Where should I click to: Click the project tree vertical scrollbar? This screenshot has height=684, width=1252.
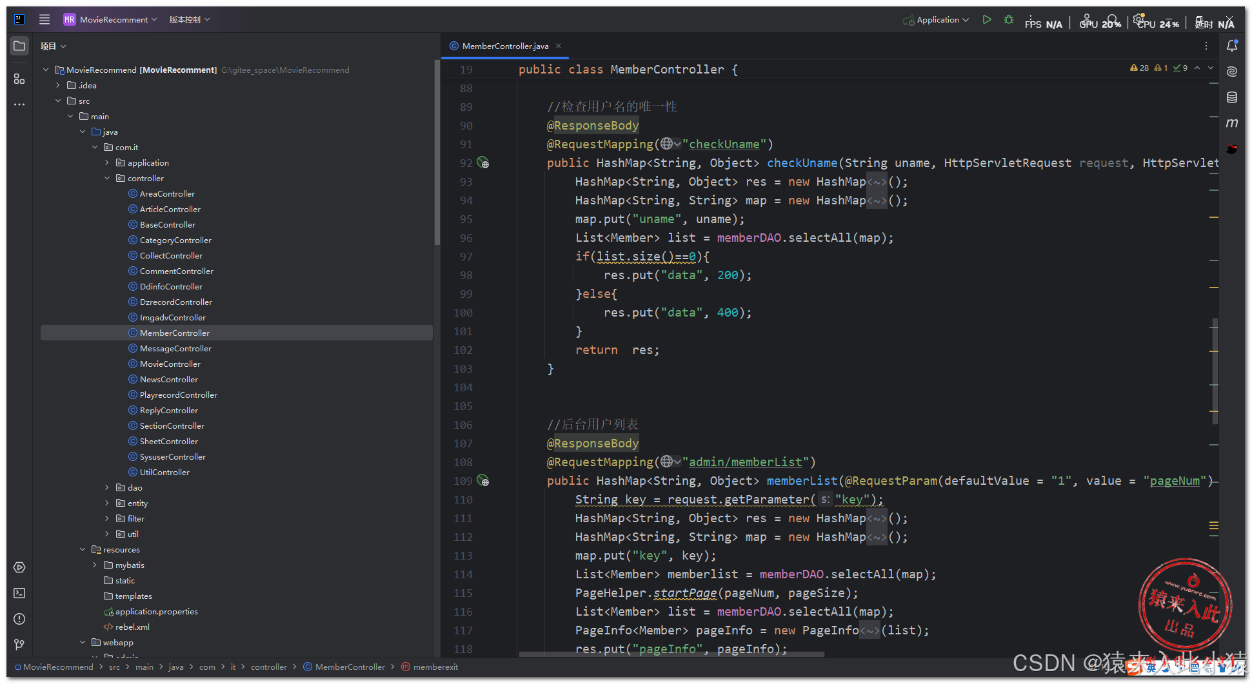tap(437, 153)
